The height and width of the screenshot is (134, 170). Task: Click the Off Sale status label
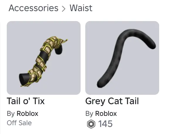[x=19, y=123]
